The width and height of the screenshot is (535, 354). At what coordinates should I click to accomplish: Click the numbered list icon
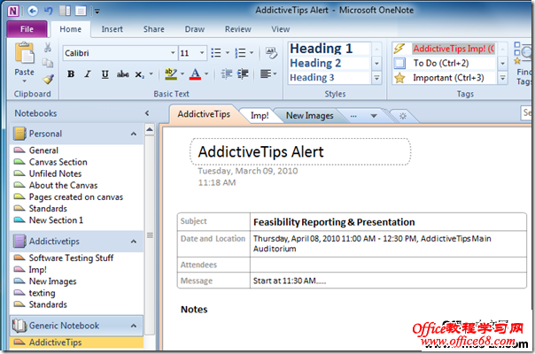240,53
